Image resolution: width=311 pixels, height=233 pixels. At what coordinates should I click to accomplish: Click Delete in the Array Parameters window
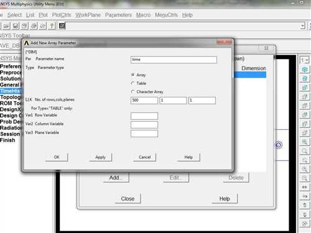(x=236, y=178)
